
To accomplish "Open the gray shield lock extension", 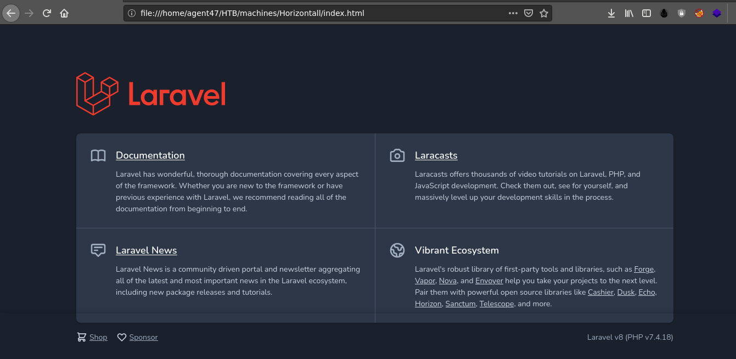I will point(682,13).
